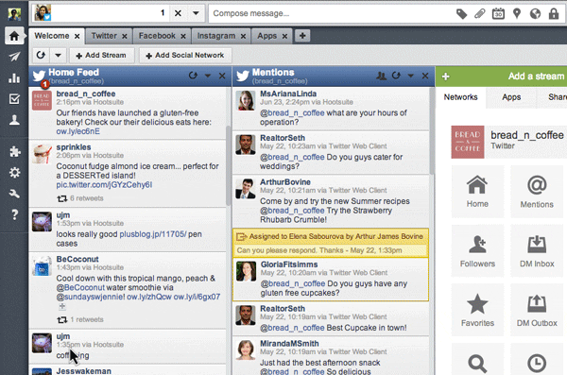
Task: Refresh the Mentions stream
Action: pos(396,76)
